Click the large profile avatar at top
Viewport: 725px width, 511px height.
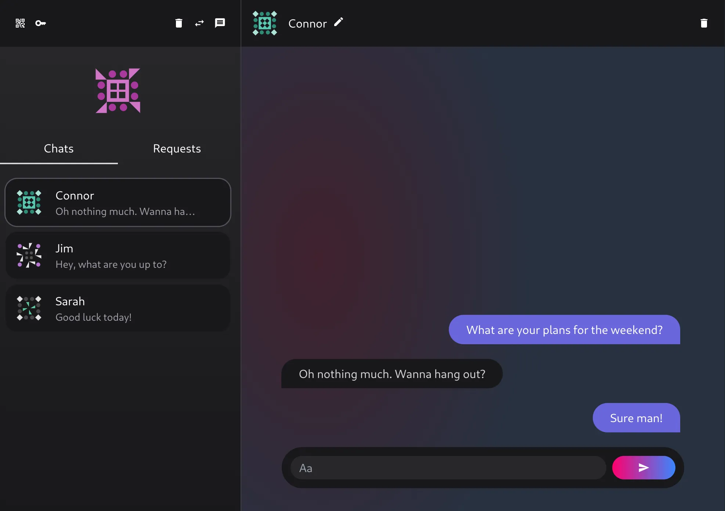[x=118, y=90]
